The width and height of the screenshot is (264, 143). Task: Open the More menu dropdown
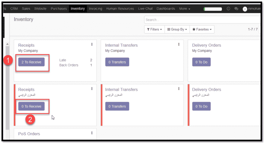click(x=185, y=9)
